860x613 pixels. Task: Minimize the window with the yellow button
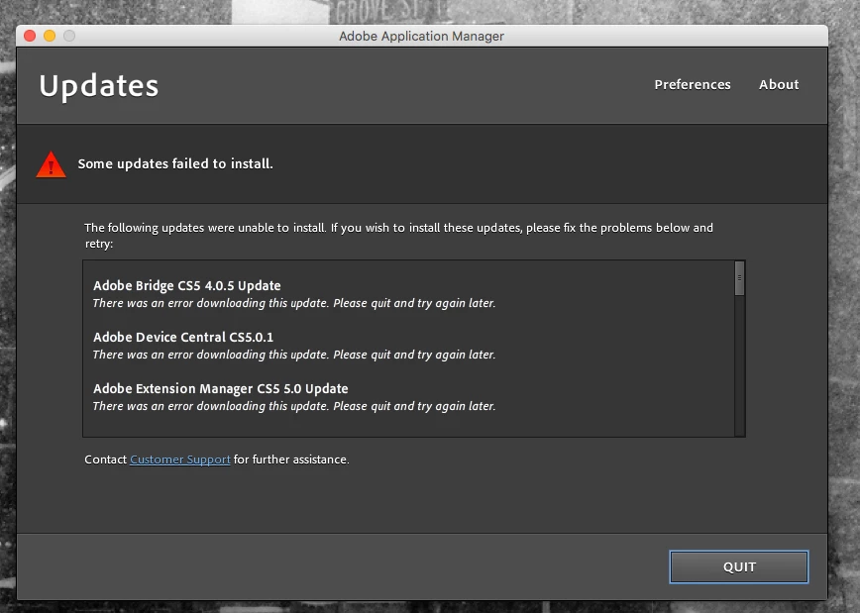50,36
